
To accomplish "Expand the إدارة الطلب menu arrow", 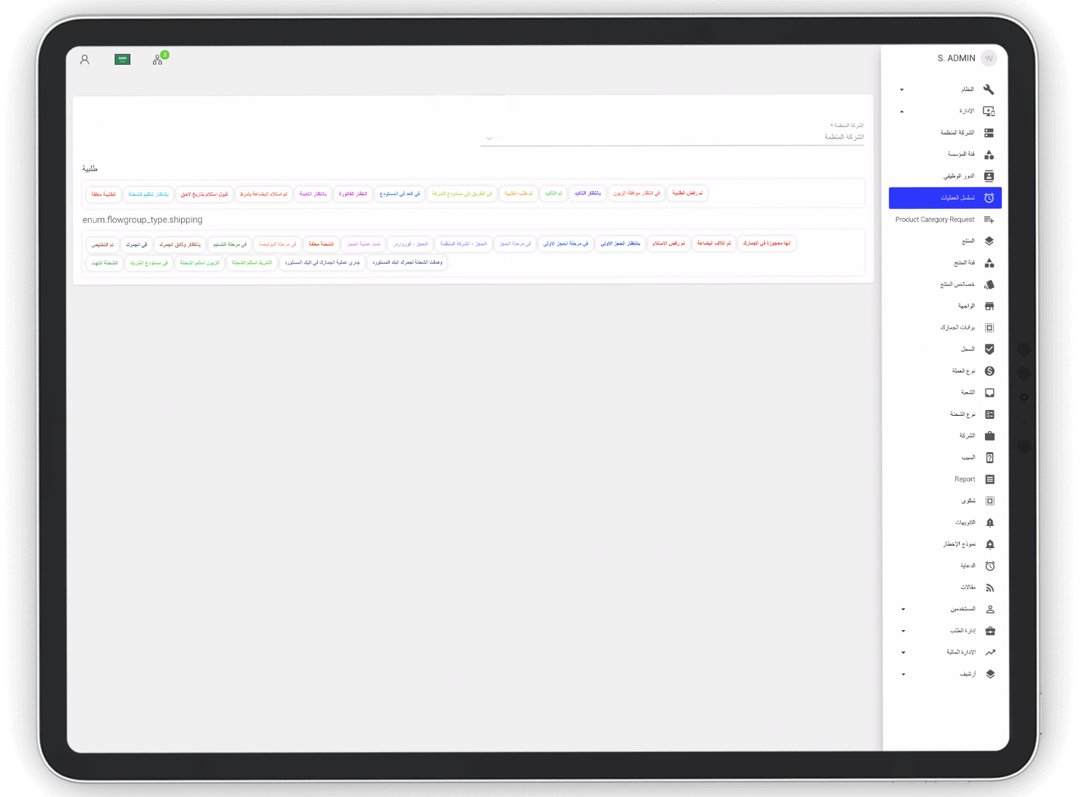I will coord(903,631).
